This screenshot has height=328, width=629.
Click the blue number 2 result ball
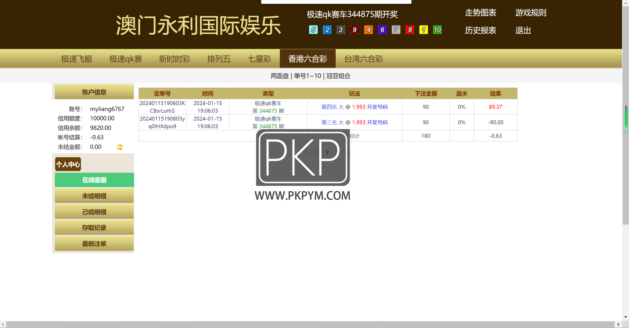pos(327,30)
